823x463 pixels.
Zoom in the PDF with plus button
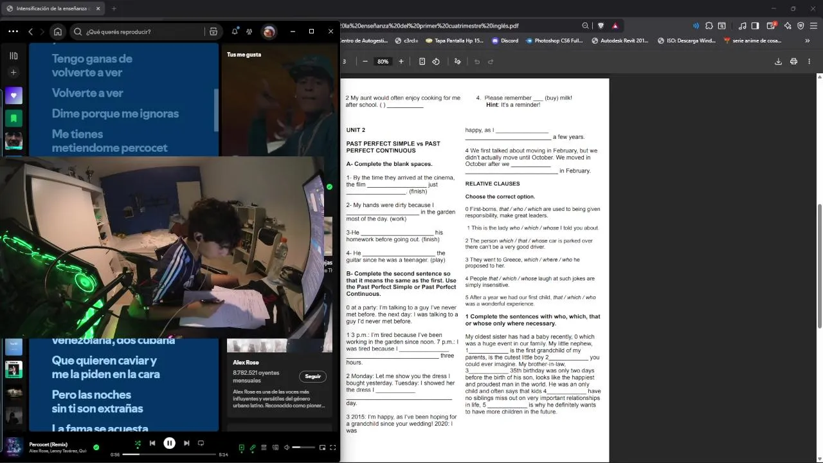[401, 62]
